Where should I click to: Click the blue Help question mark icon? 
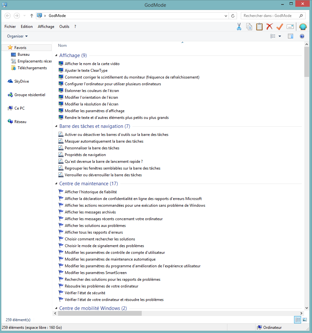pos(302,36)
